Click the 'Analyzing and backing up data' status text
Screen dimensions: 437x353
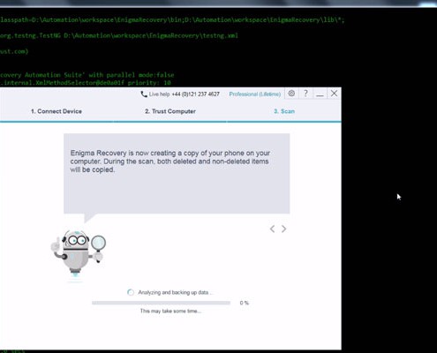click(x=176, y=292)
